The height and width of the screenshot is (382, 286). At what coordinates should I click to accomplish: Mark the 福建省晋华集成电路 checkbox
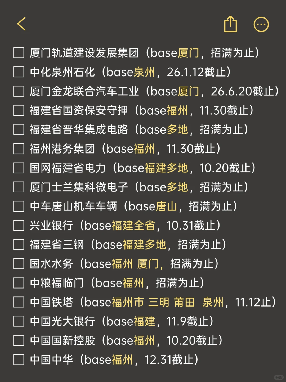[19, 130]
